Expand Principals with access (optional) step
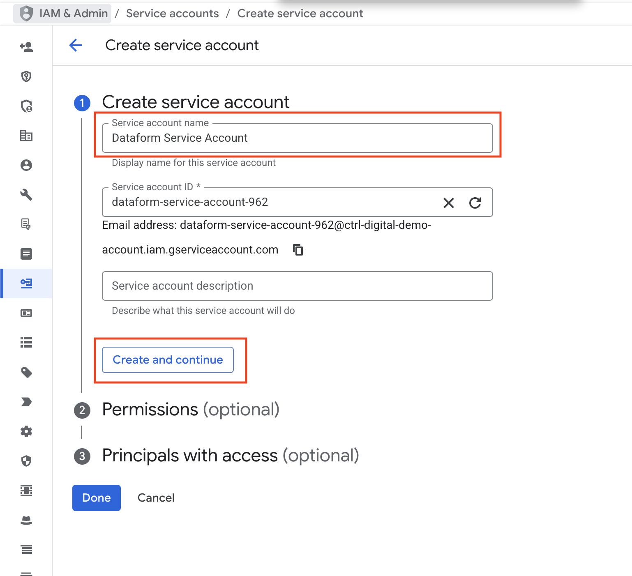This screenshot has height=576, width=632. (x=231, y=456)
